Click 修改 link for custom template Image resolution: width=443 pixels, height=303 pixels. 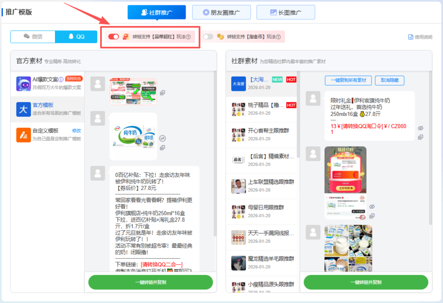point(77,131)
